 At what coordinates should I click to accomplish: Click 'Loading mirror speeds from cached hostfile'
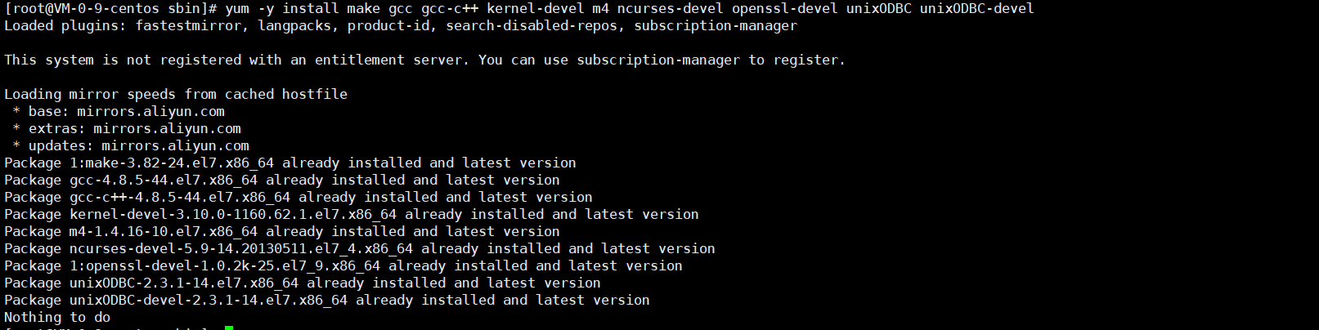[x=176, y=94]
